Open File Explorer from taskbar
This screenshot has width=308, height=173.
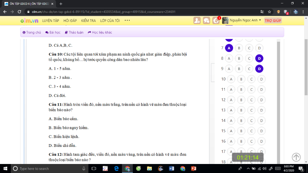coord(149,168)
